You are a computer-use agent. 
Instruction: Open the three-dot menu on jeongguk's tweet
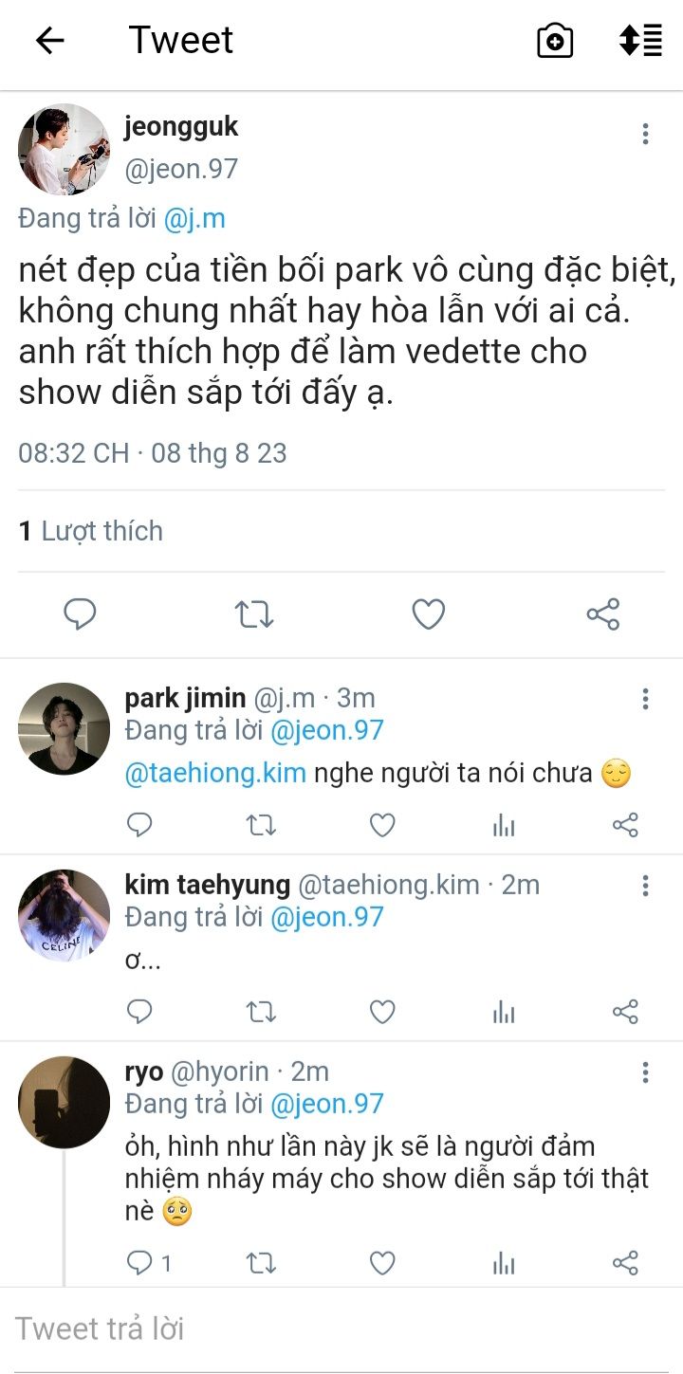(645, 134)
